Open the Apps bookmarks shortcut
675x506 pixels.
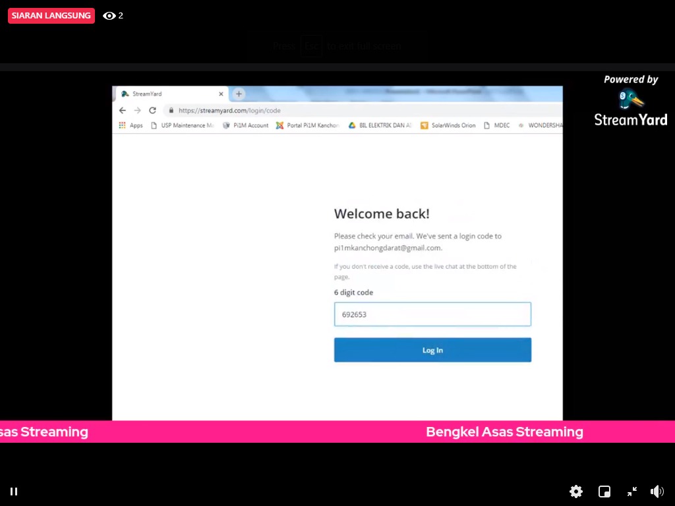[x=131, y=125]
